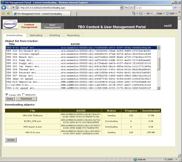Click VRS-teaser-6.axm file cell
This screenshot has height=162, width=182.
click(x=33, y=127)
